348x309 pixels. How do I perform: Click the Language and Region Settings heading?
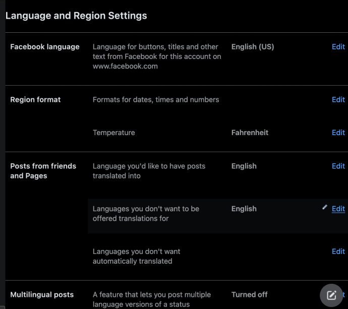pos(76,16)
